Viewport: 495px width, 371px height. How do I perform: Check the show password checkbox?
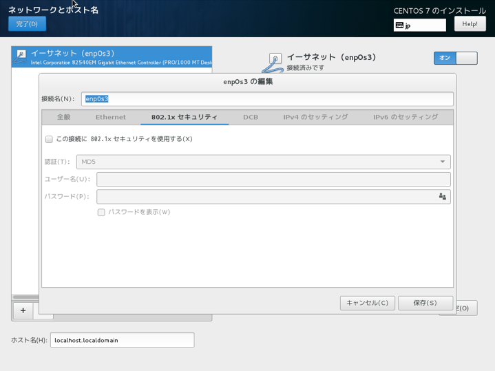tap(101, 212)
